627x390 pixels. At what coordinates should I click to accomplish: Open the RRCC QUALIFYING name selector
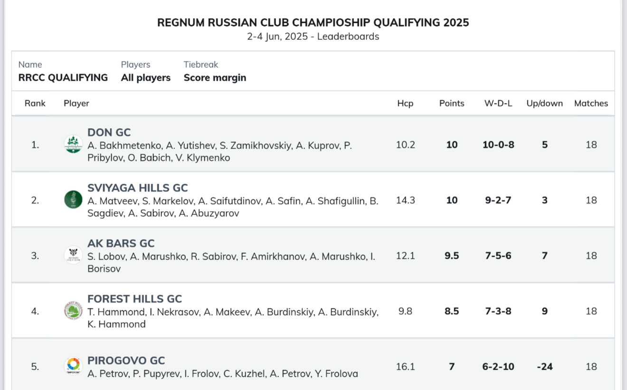click(x=63, y=78)
